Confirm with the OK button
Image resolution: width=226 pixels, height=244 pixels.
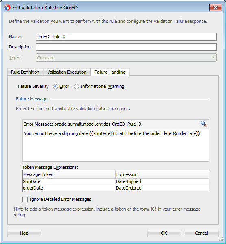tap(164, 233)
